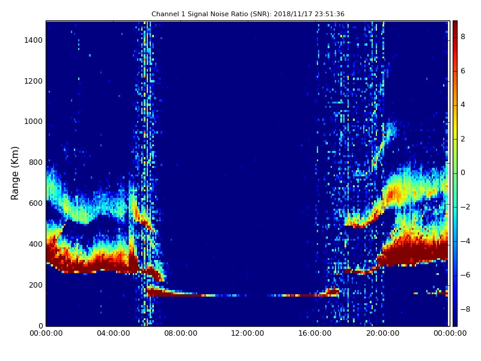Click the colorbar label −8
This screenshot has width=481, height=361.
465,309
